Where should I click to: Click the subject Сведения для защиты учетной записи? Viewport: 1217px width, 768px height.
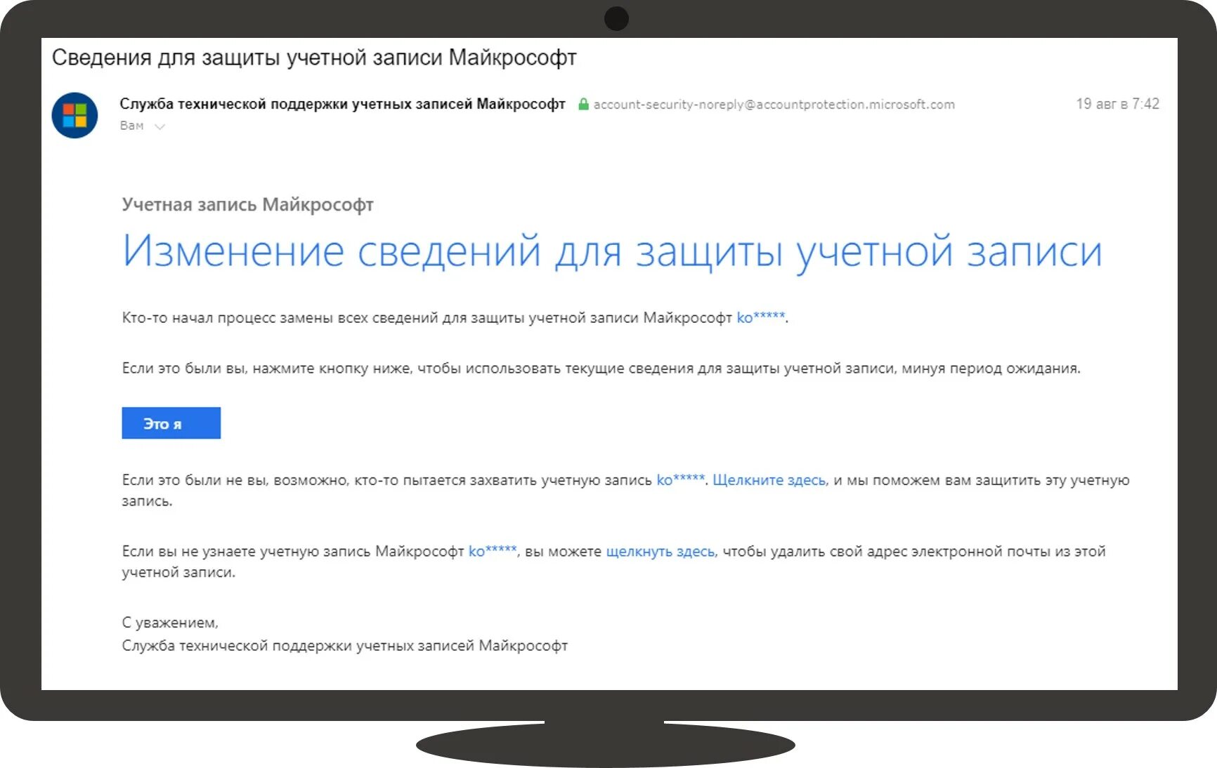[314, 58]
